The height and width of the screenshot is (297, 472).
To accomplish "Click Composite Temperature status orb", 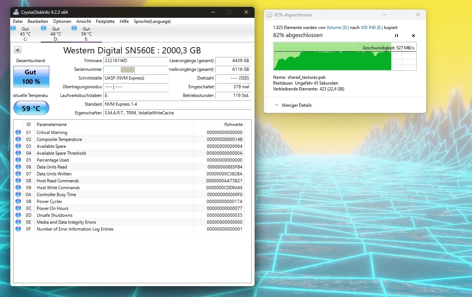I will point(18,139).
